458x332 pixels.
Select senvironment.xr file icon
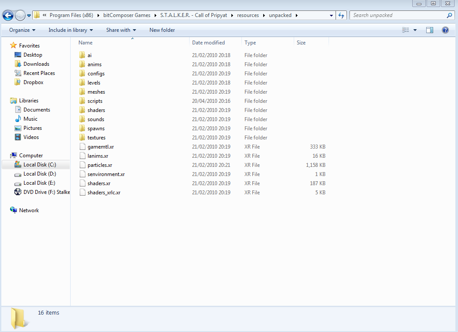coord(82,174)
